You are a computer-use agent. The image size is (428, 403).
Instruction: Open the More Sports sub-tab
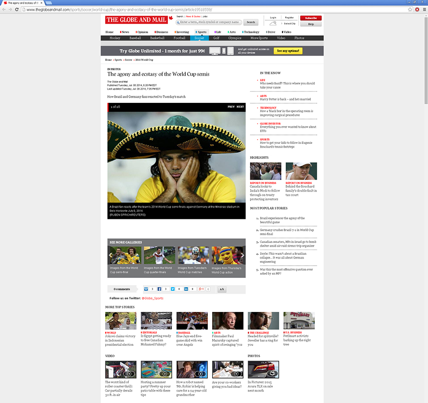(259, 38)
